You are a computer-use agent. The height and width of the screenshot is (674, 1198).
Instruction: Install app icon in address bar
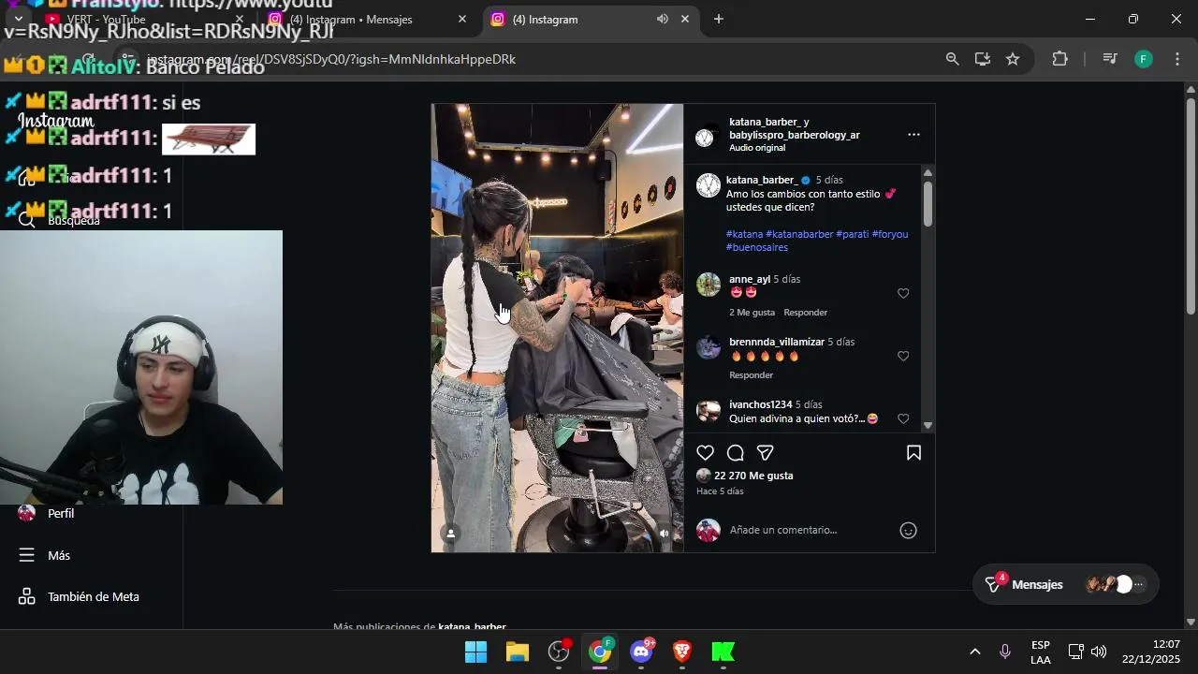(x=982, y=59)
